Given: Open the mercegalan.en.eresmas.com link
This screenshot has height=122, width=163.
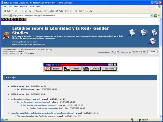Looking at the screenshot, I should tap(29, 45).
